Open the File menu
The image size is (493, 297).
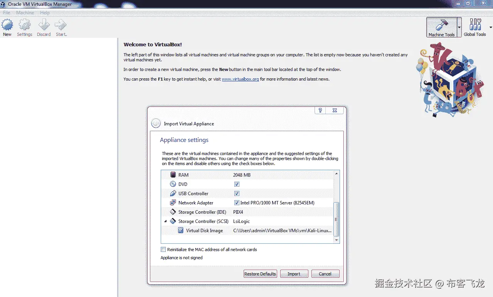click(x=7, y=13)
